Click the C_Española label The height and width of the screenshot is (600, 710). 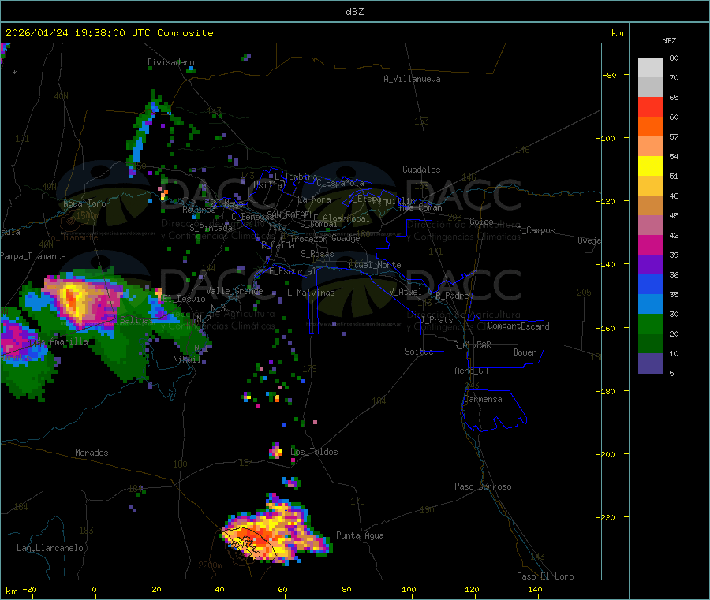click(341, 183)
